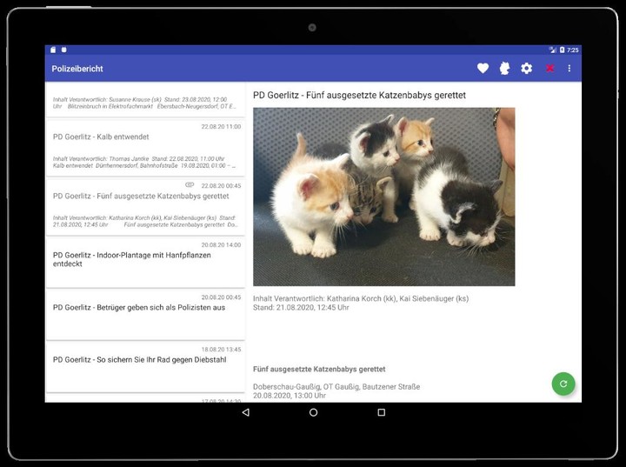Click the red X icon in toolbar
Viewport: 626px width, 467px height.
click(549, 69)
